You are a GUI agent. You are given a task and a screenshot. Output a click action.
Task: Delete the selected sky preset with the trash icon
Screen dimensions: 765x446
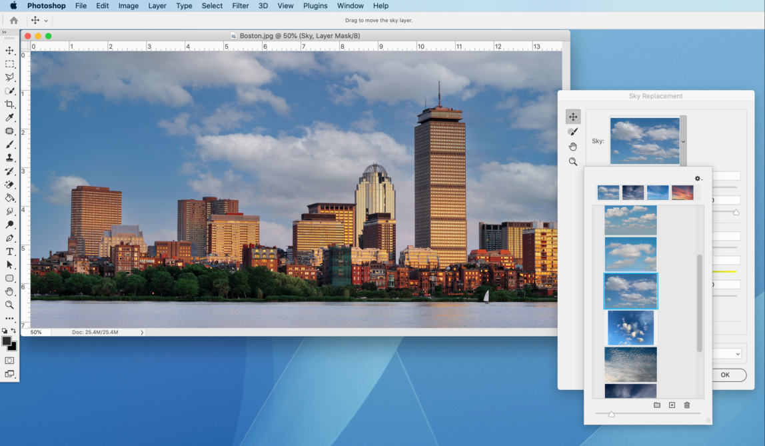687,405
